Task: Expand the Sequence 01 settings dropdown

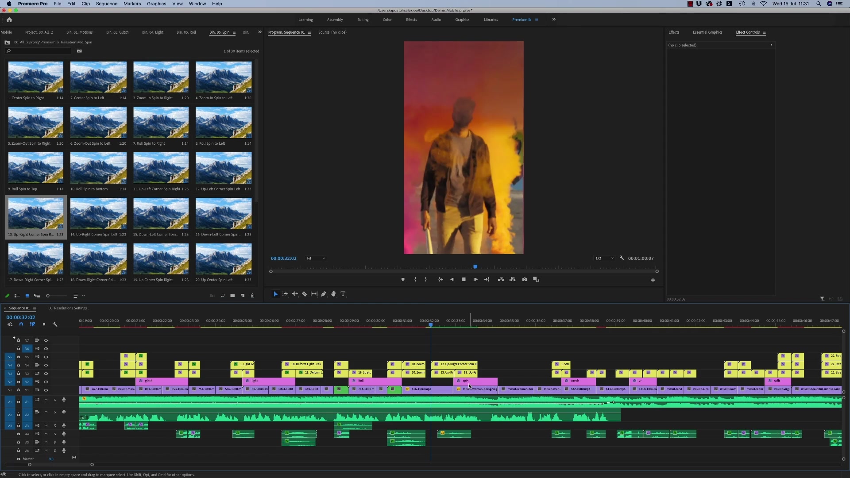Action: 33,308
